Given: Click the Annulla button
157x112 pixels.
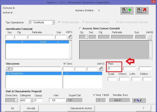Looking at the screenshot, I should (x=31, y=108).
